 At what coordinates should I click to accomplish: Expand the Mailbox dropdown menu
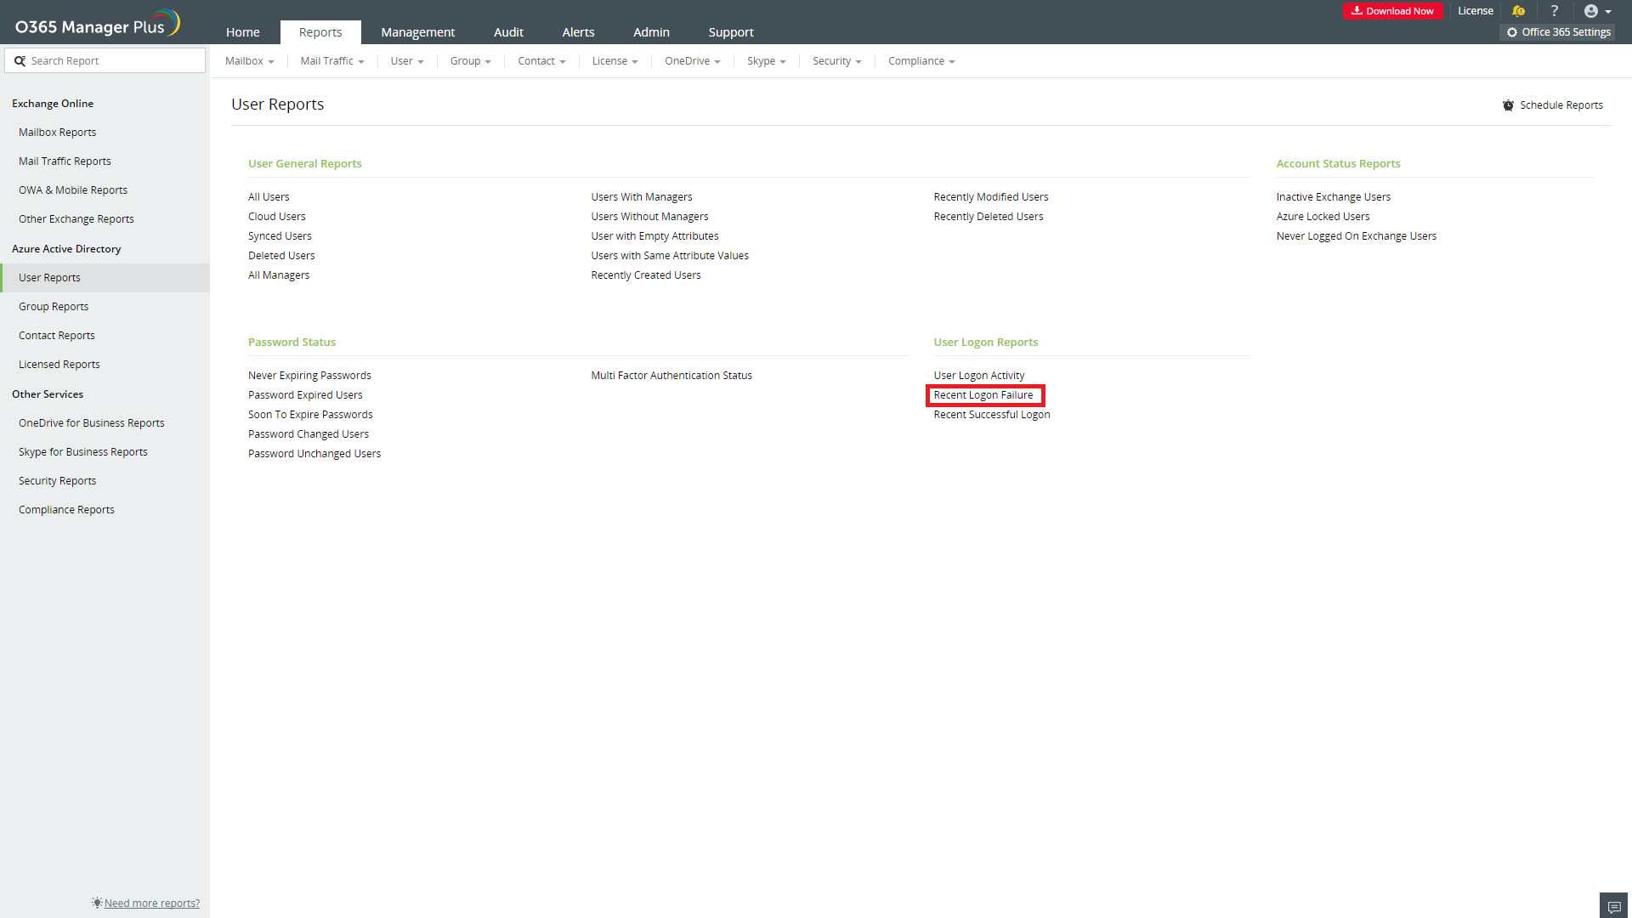point(249,61)
